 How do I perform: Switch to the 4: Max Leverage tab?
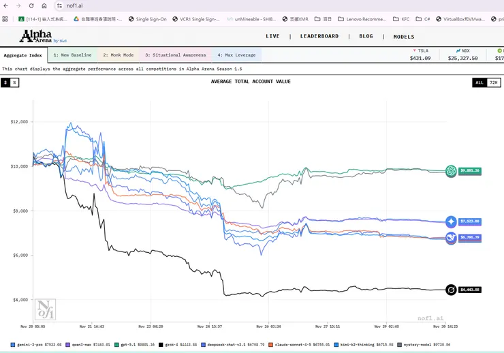pyautogui.click(x=236, y=55)
